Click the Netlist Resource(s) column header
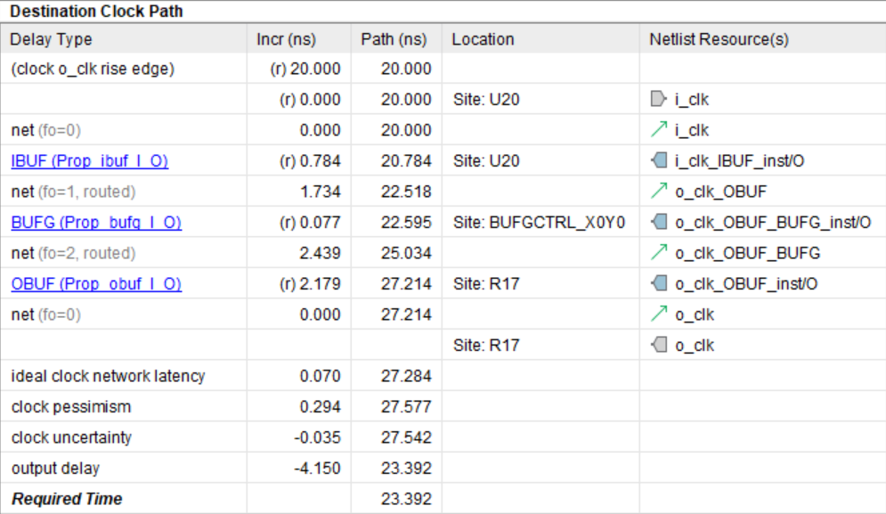The image size is (886, 514). click(x=719, y=40)
